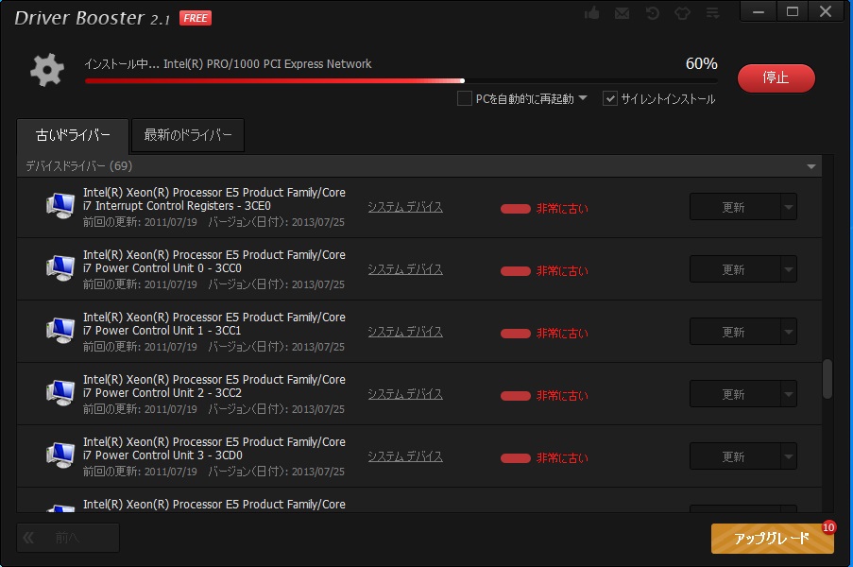Select the Power Control Unit 2 - 3CC2 driver name
The width and height of the screenshot is (853, 567).
click(214, 386)
